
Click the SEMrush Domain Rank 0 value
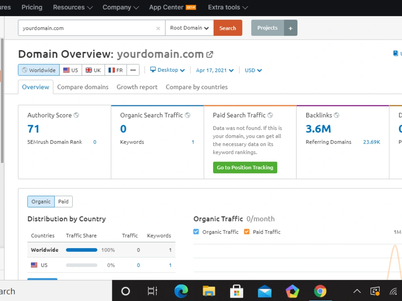[95, 142]
